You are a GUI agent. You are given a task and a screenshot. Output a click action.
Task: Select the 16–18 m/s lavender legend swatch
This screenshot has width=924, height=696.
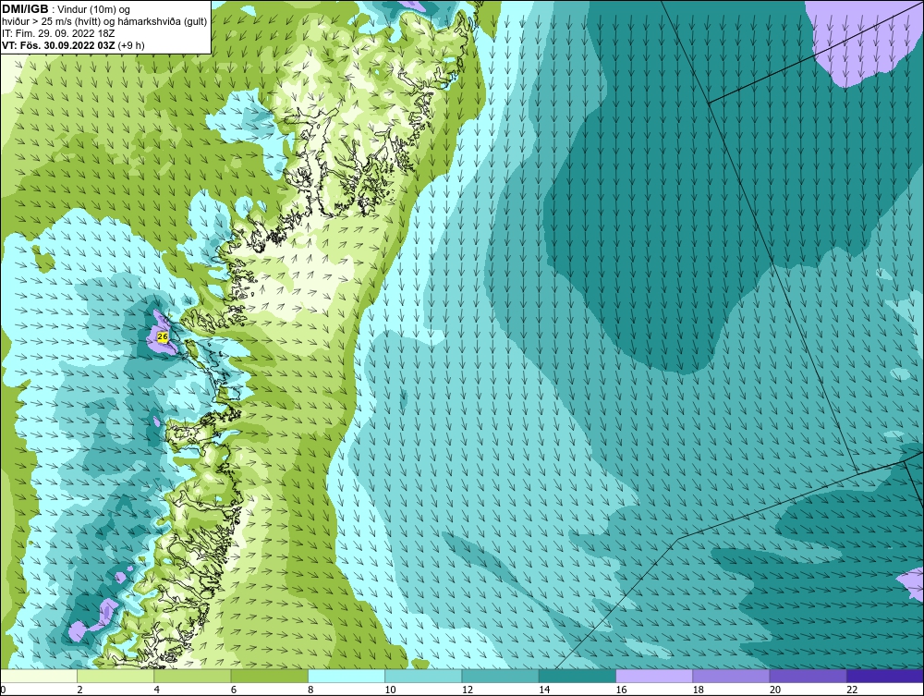(655, 676)
